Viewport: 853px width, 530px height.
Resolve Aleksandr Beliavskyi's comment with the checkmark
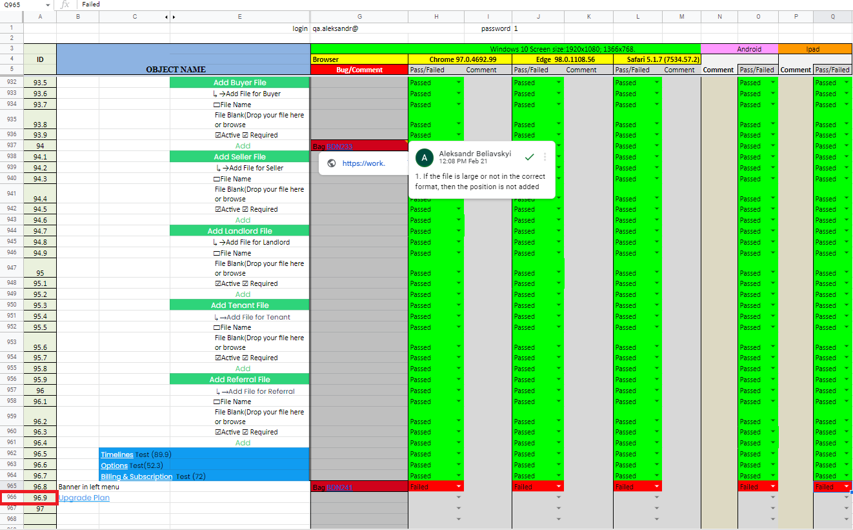(529, 157)
